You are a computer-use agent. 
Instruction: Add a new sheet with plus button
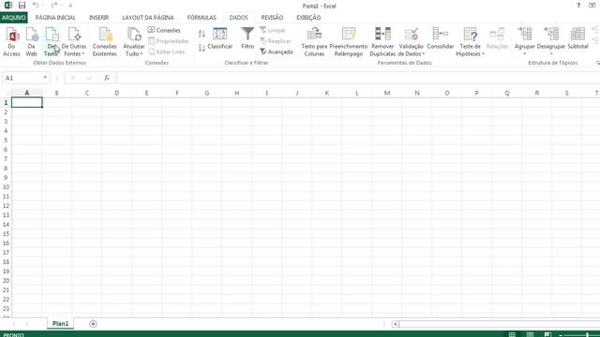(93, 324)
